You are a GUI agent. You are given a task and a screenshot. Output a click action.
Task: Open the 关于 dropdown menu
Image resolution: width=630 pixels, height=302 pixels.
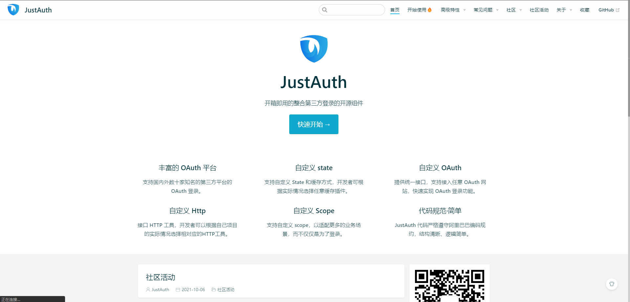(561, 10)
